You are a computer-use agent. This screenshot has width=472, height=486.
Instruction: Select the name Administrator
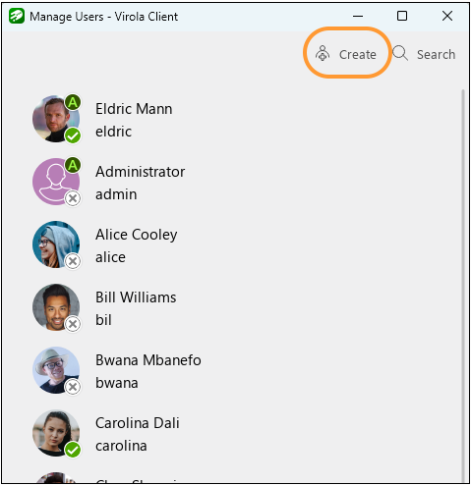(141, 172)
